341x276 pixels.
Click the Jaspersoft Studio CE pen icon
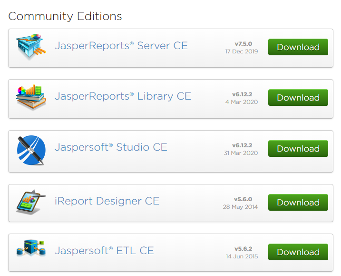coord(31,150)
